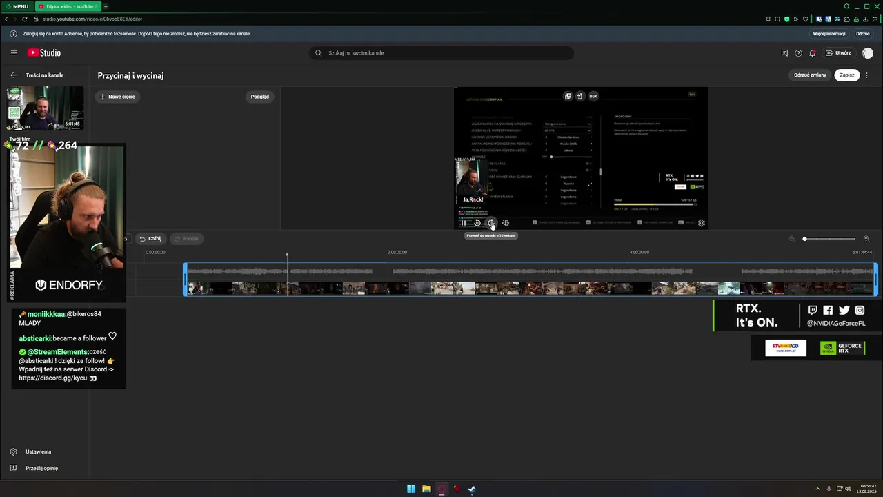Viewport: 883px width, 497px height.
Task: Toggle preview audio mute icon
Action: click(506, 223)
